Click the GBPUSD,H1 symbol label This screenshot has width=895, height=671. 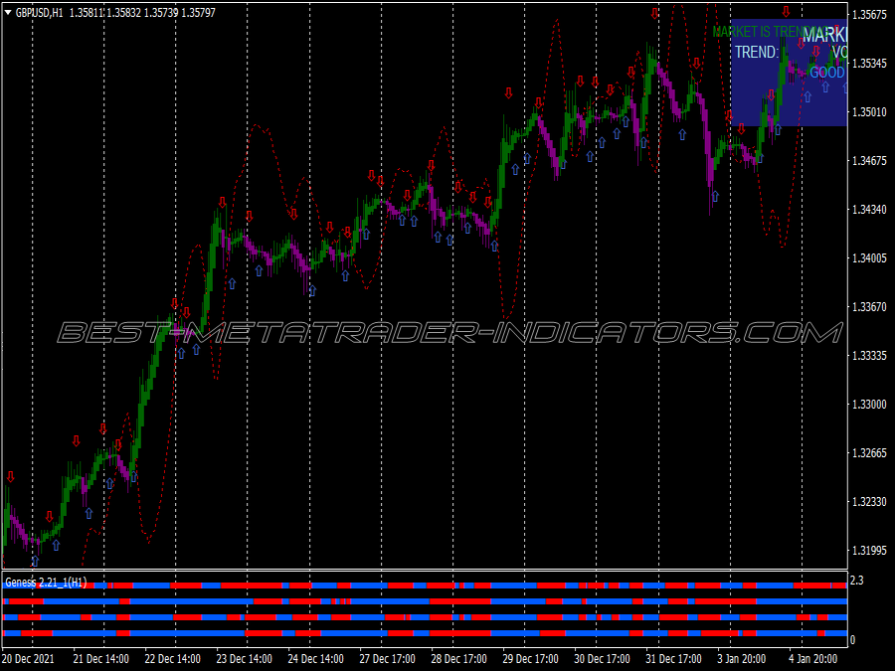click(x=39, y=13)
